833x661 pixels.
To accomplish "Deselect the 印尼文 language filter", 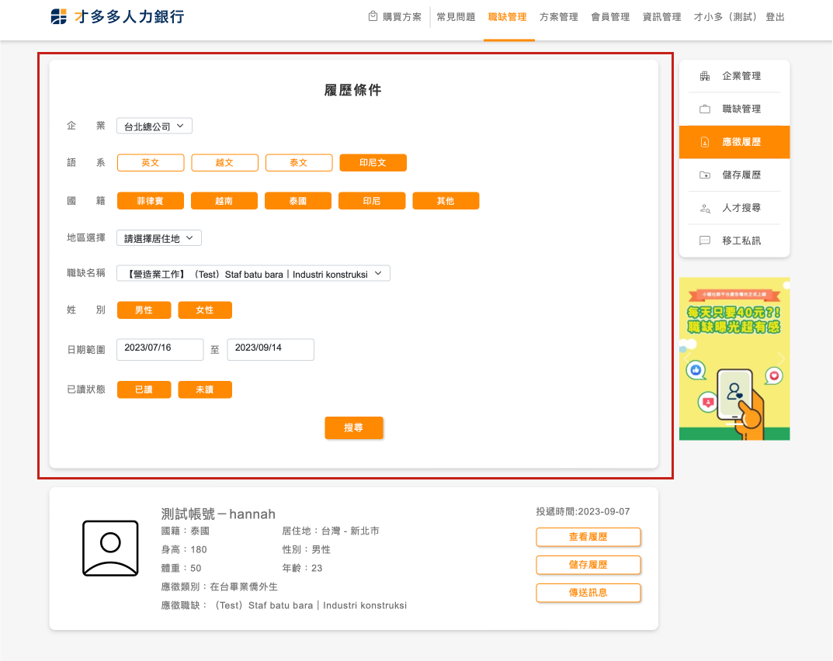I will point(373,163).
